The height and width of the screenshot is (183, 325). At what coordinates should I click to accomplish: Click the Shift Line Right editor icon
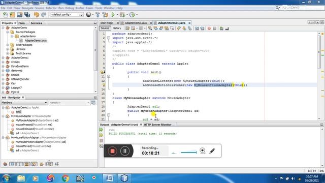(202, 28)
